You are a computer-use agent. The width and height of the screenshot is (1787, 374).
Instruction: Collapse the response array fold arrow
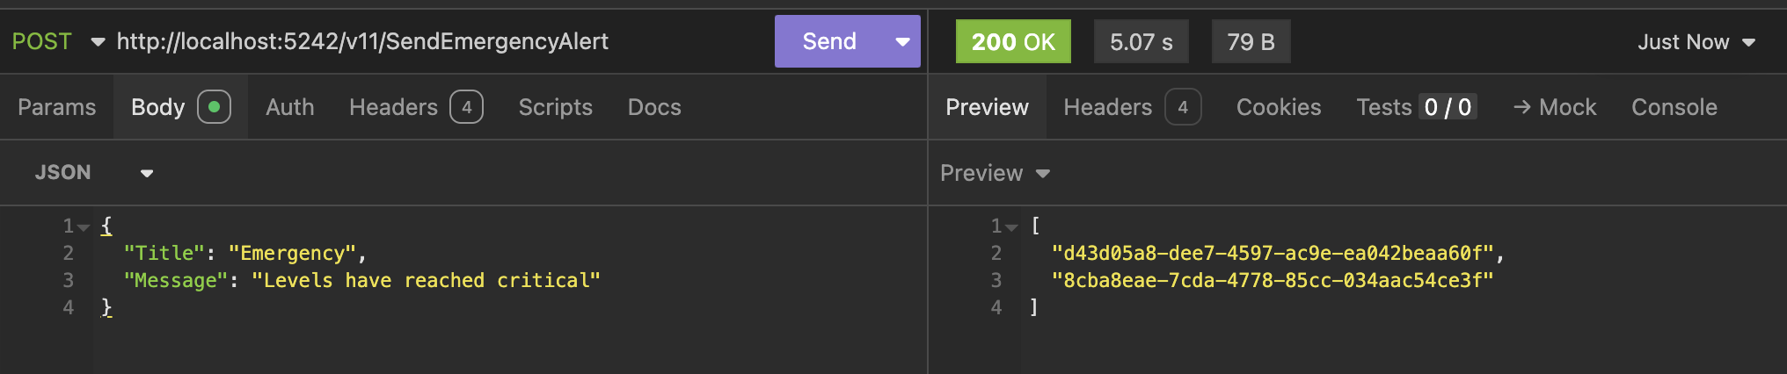pos(1012,227)
